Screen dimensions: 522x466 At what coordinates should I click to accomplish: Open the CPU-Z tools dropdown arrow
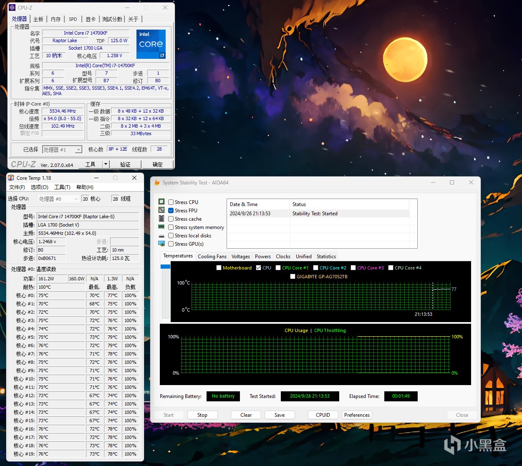click(106, 164)
